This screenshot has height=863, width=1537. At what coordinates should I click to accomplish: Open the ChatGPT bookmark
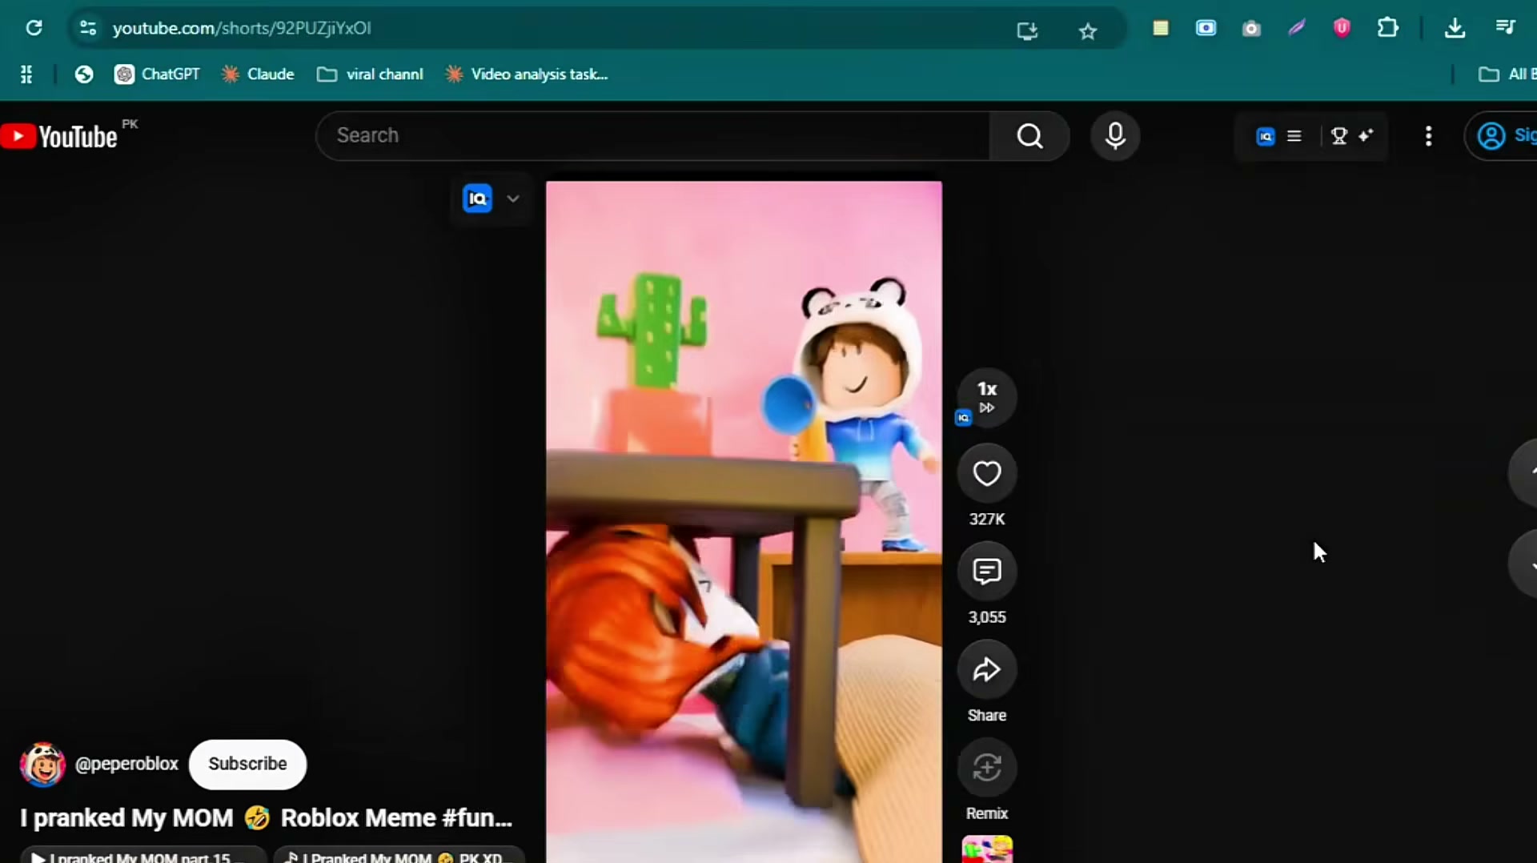tap(157, 74)
